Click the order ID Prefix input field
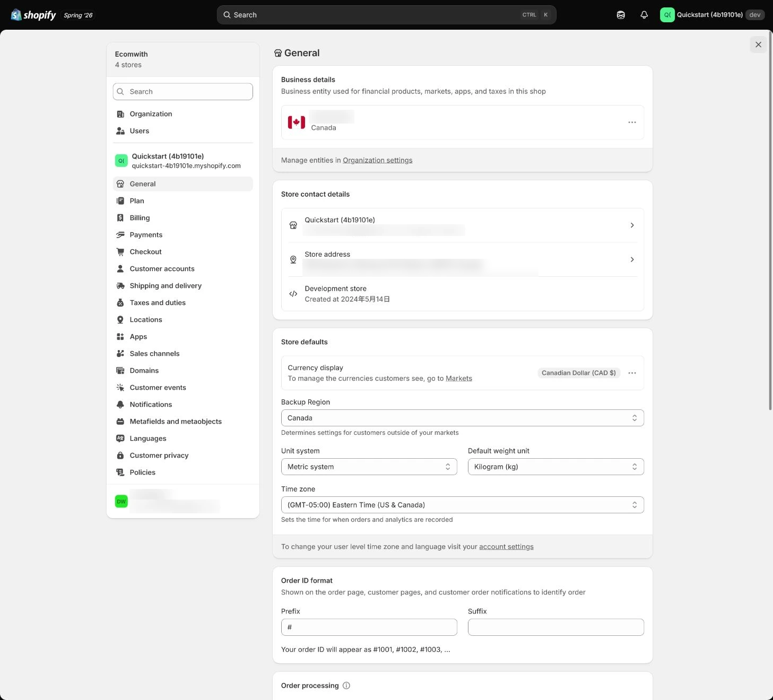This screenshot has width=773, height=700. (x=369, y=627)
